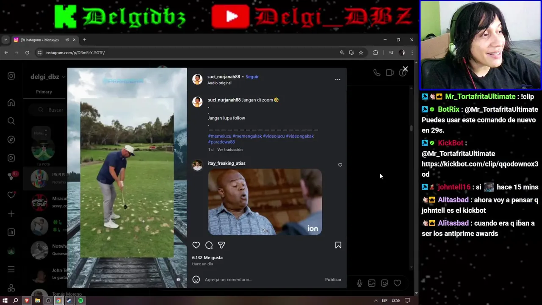The width and height of the screenshot is (542, 305).
Task: Open Spotify from the taskbar
Action: (80, 300)
